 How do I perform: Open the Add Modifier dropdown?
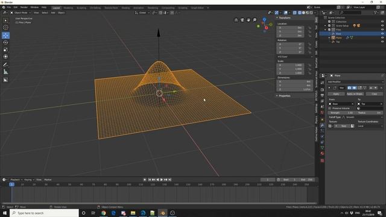pos(355,82)
